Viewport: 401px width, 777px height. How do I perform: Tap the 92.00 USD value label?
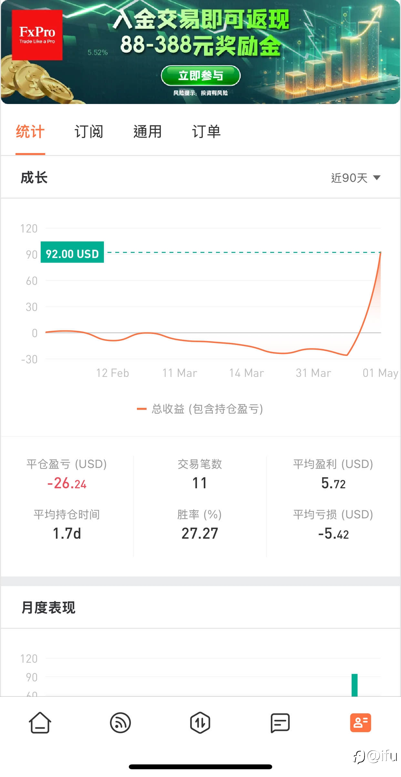[x=72, y=252]
